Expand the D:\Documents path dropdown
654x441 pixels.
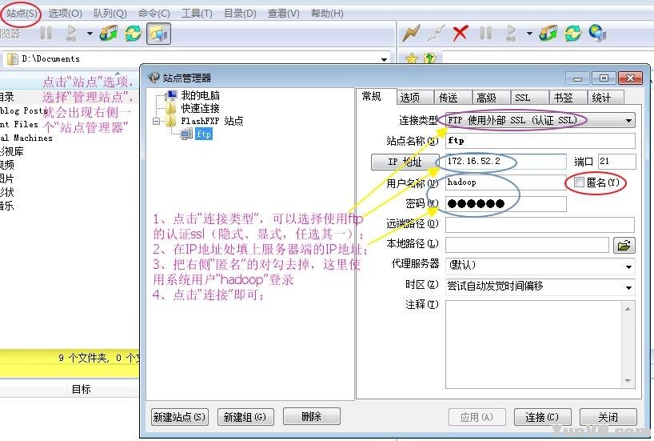384,59
